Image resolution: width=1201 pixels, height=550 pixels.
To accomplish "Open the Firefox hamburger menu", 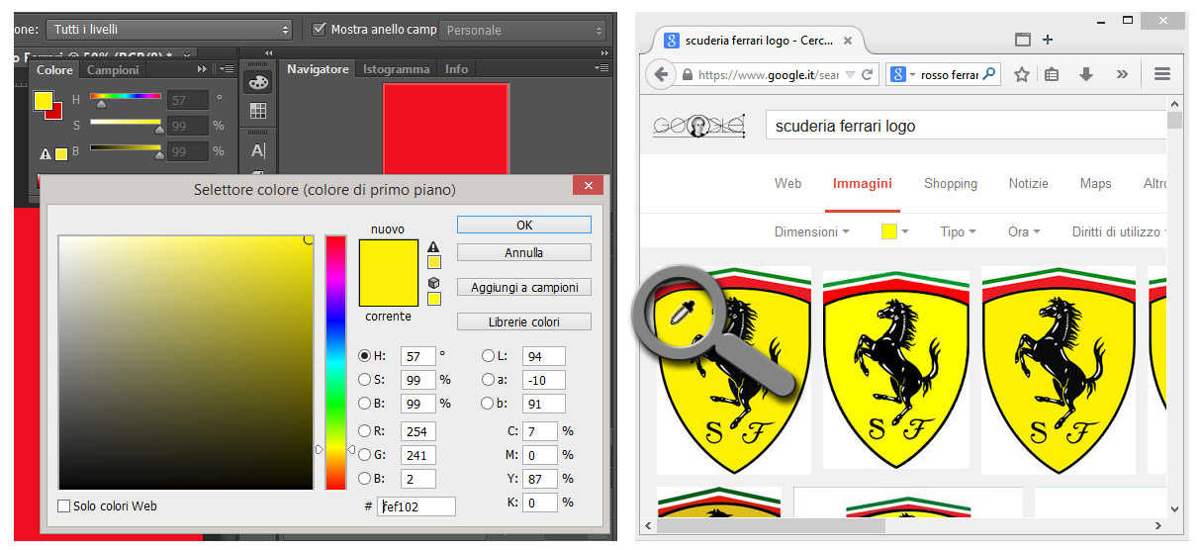I will 1162,74.
